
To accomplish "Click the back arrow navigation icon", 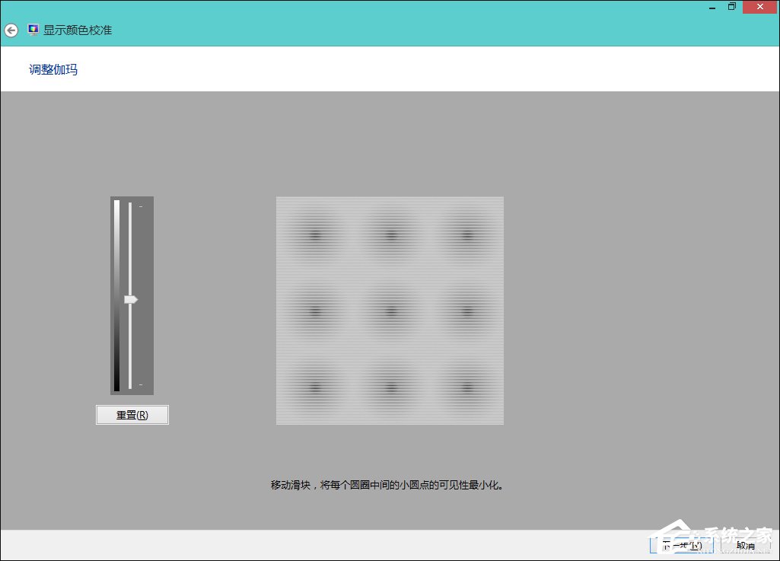I will point(11,30).
